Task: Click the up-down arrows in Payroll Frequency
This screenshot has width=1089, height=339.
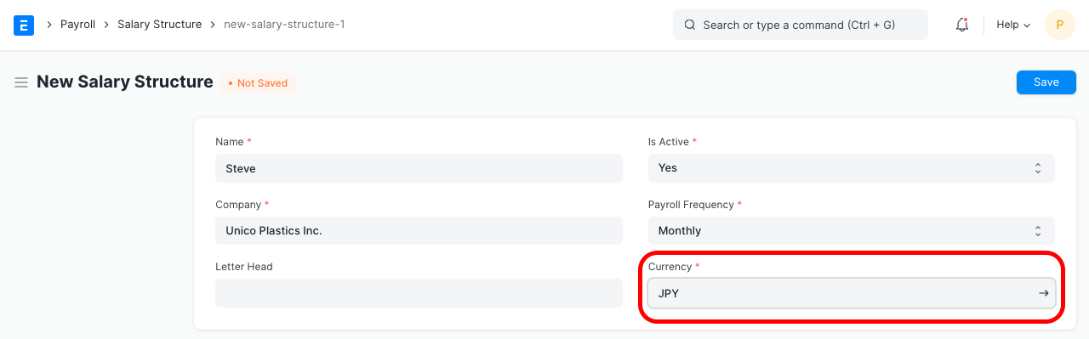Action: (x=1038, y=230)
